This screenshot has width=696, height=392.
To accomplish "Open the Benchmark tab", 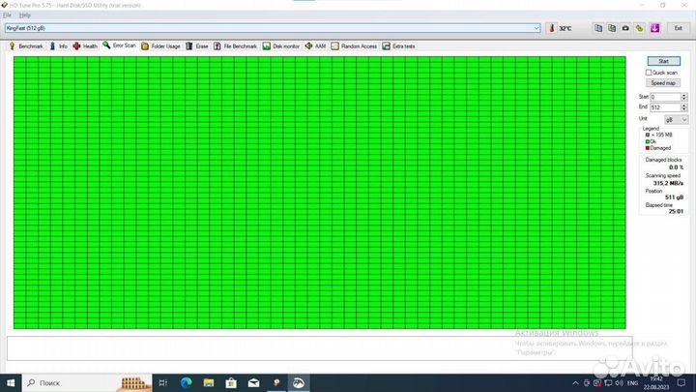I will click(26, 46).
